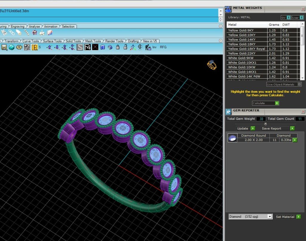
Task: Click the gray S snap icon
Action: pyautogui.click(x=80, y=47)
